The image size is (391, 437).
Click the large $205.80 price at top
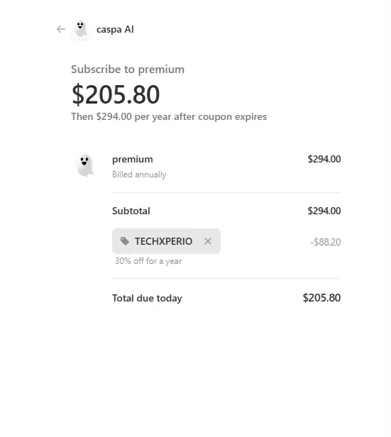(x=116, y=95)
